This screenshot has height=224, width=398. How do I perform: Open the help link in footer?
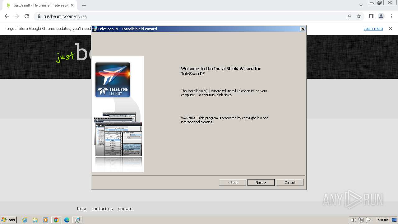[x=81, y=209]
